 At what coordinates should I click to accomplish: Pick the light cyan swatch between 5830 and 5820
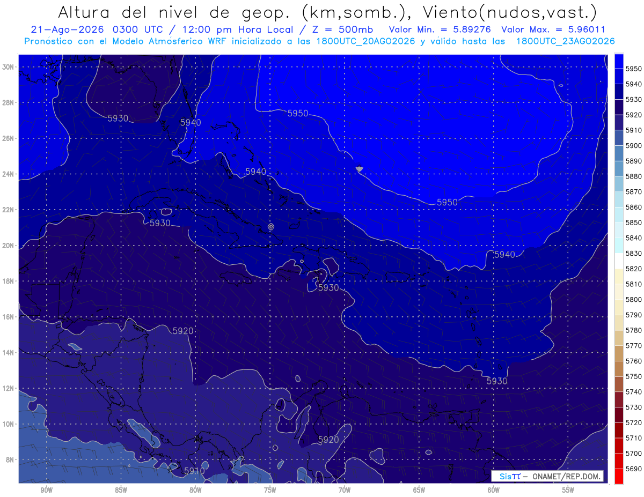pos(619,261)
